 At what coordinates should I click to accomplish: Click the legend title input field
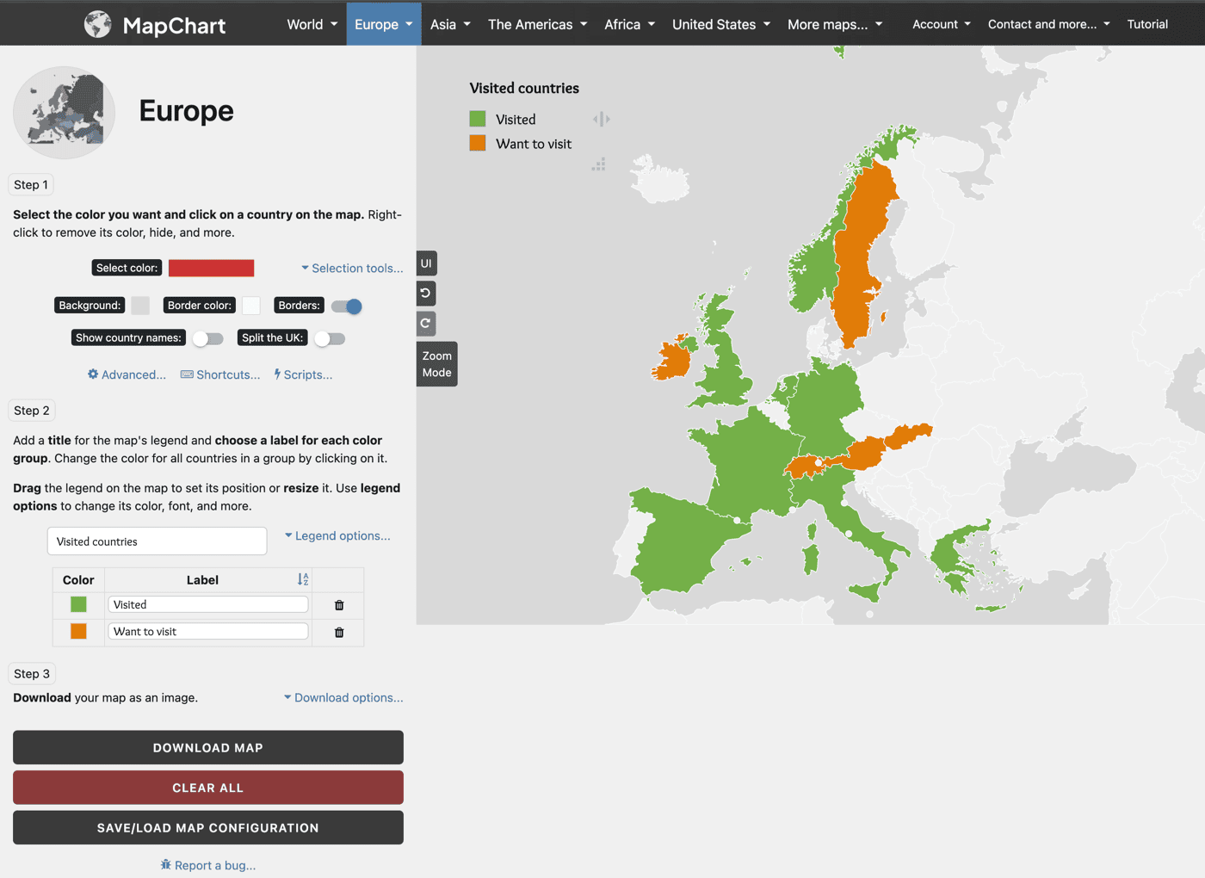point(157,541)
